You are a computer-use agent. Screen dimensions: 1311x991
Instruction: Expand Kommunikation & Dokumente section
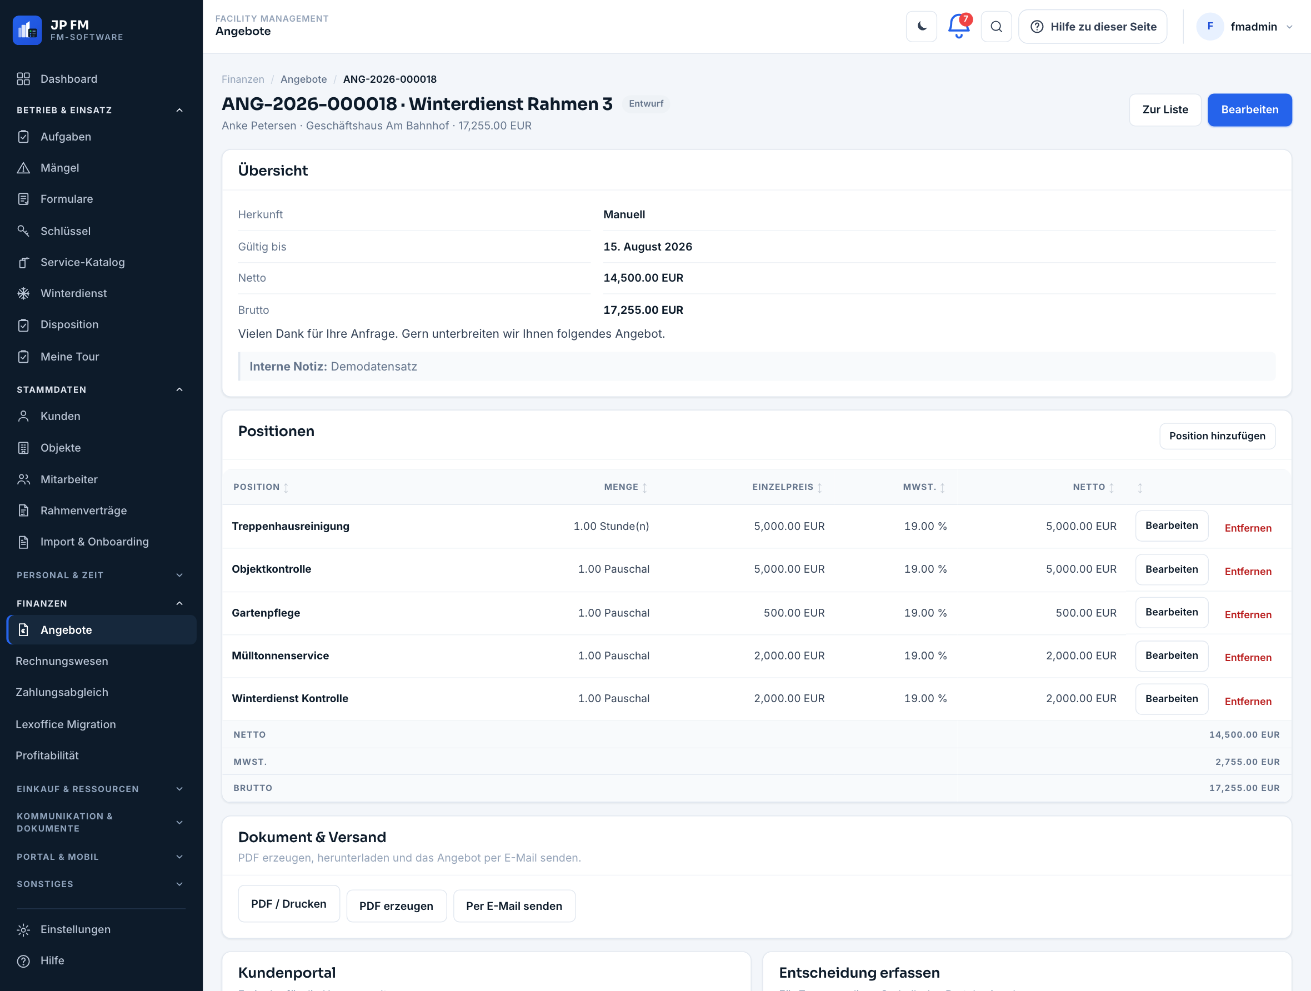[179, 823]
